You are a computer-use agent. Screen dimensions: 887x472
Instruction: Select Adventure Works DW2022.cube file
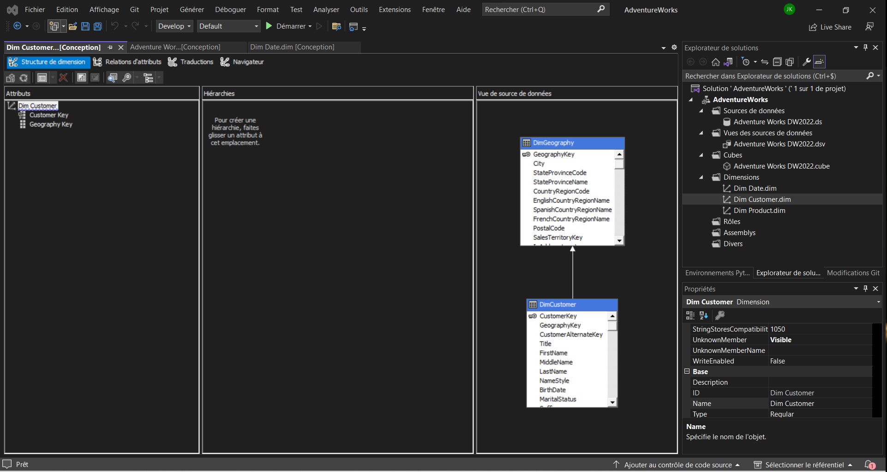781,166
